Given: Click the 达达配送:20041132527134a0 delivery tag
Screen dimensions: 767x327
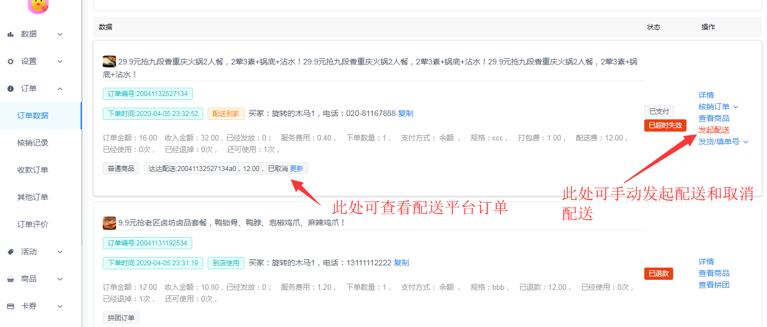Looking at the screenshot, I should coord(226,169).
